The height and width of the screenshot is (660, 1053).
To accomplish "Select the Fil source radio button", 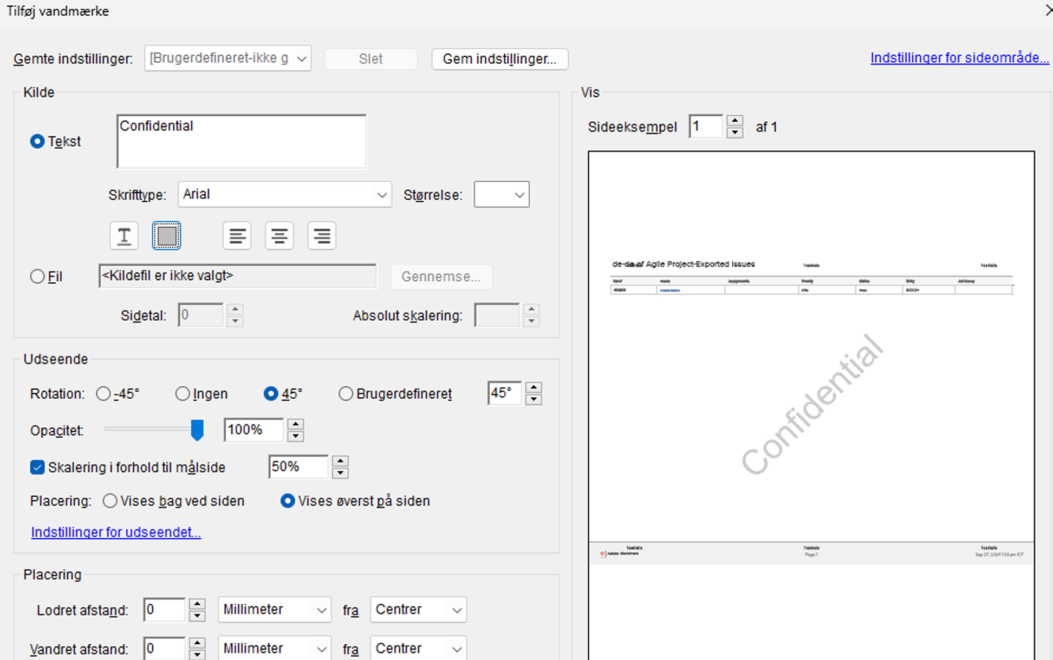I will [x=37, y=276].
